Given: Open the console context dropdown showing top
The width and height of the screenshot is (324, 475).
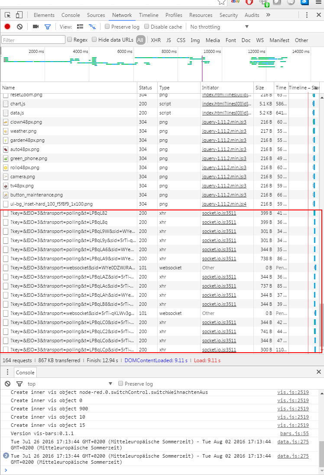Looking at the screenshot, I should 69,384.
